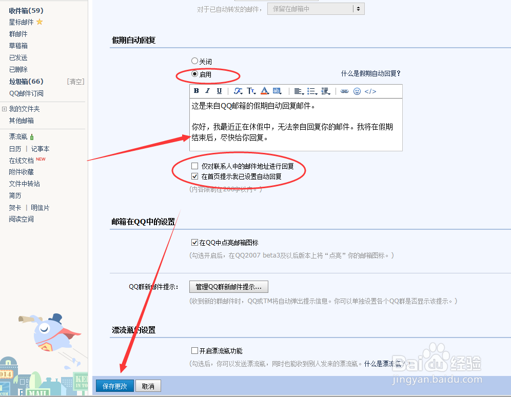511x397 pixels.
Task: Open the indent options
Action: coord(326,91)
